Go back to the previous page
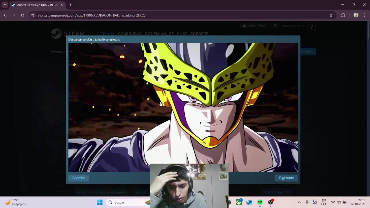Viewport: 370px width, 208px height. click(5, 15)
